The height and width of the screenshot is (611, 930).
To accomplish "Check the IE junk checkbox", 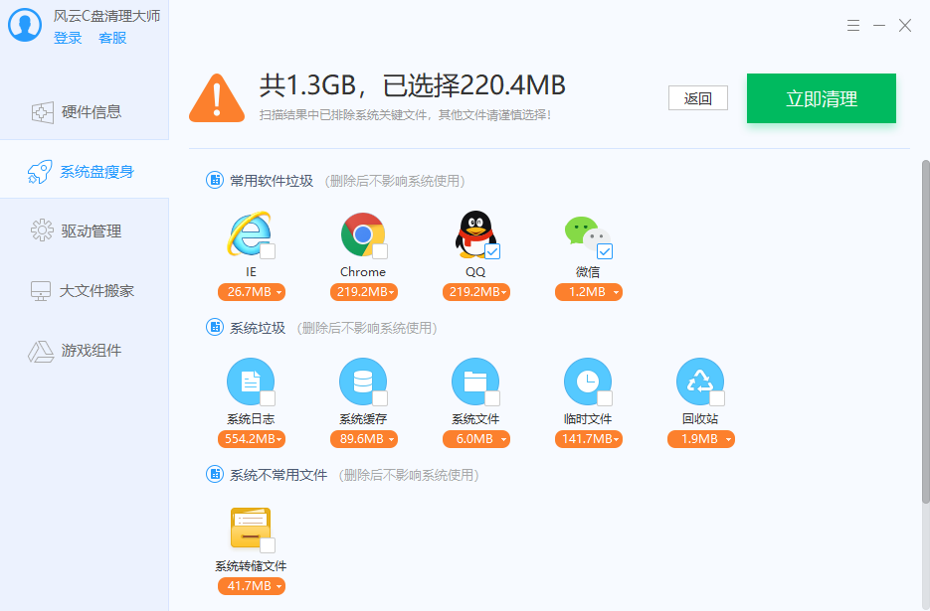I will pyautogui.click(x=269, y=251).
